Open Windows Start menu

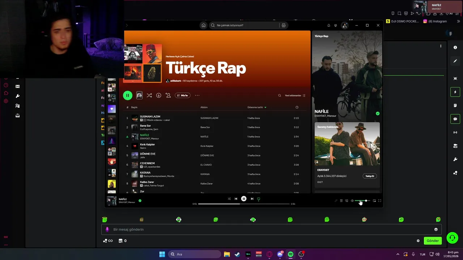(x=162, y=254)
